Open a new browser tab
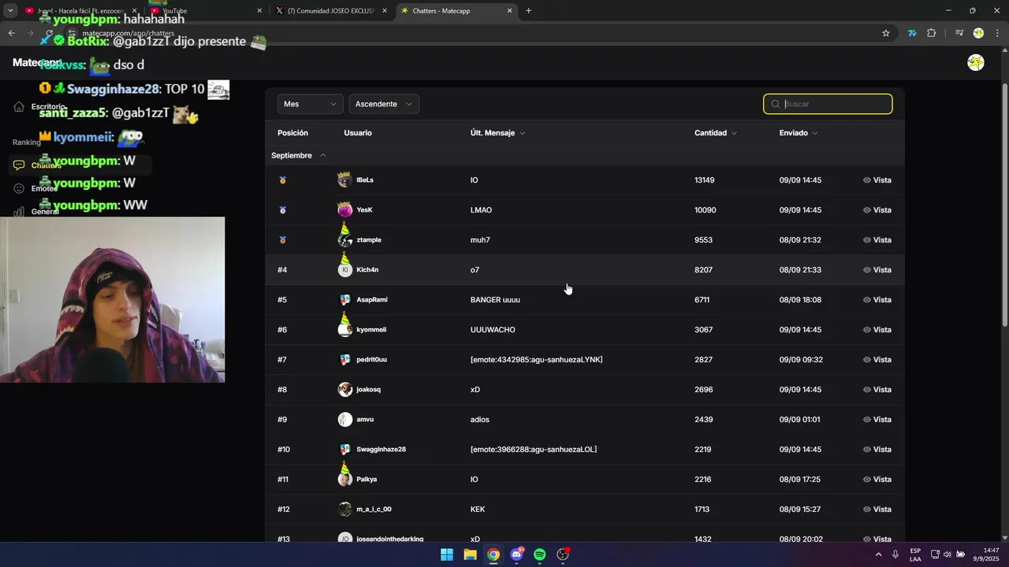The width and height of the screenshot is (1009, 567). click(528, 11)
